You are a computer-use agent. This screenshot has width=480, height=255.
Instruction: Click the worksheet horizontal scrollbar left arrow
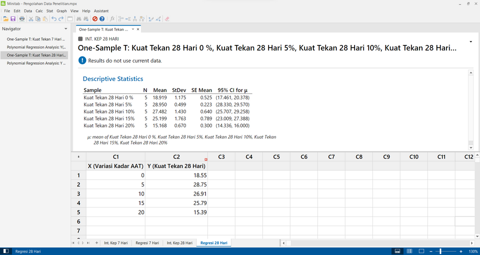pos(283,243)
